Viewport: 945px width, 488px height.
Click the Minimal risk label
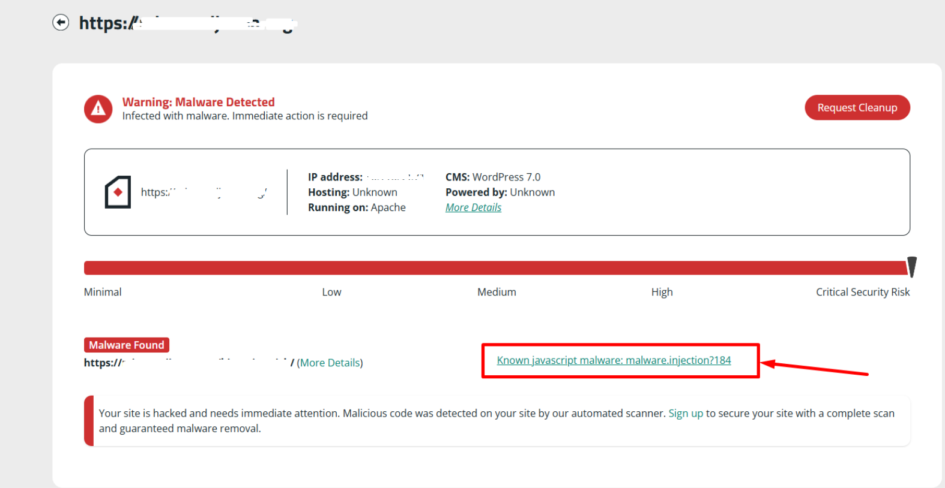click(103, 292)
